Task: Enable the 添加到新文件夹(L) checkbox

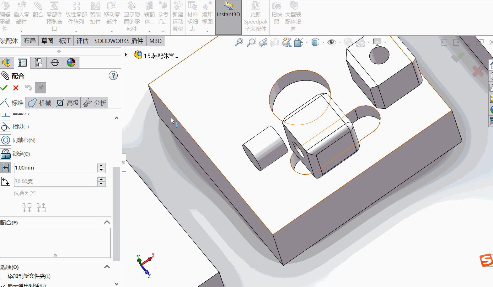Action: (3, 276)
